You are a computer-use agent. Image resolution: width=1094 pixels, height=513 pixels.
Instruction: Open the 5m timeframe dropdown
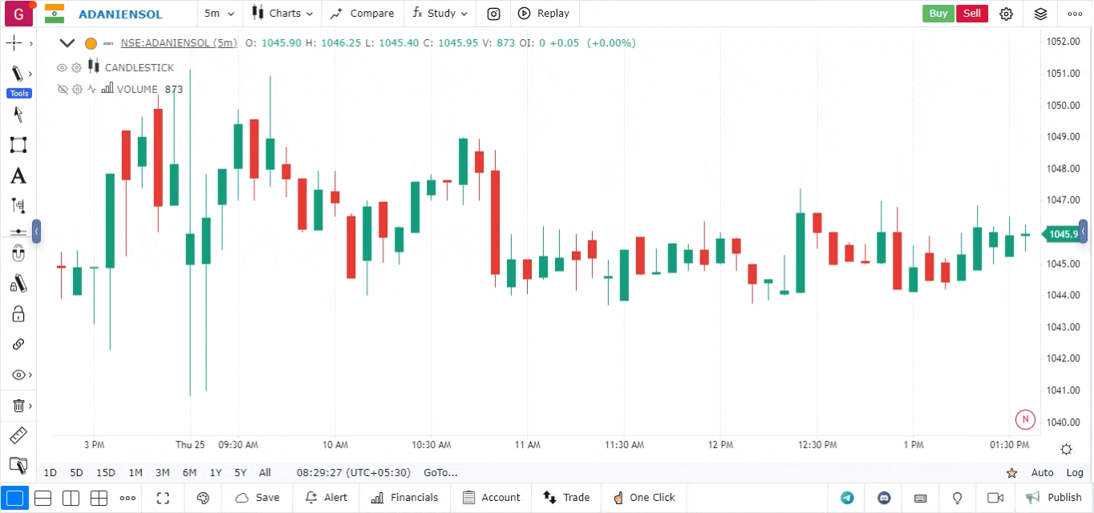[219, 14]
